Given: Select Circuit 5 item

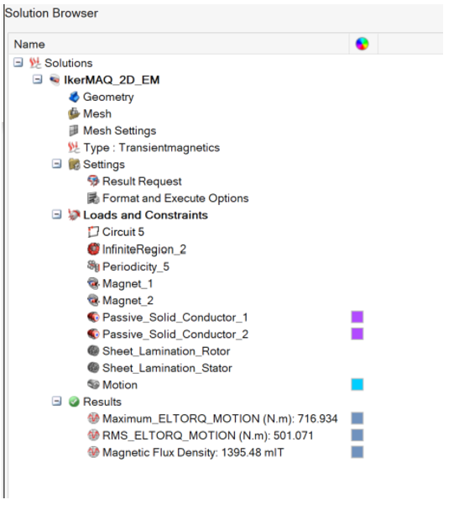Looking at the screenshot, I should click(123, 232).
